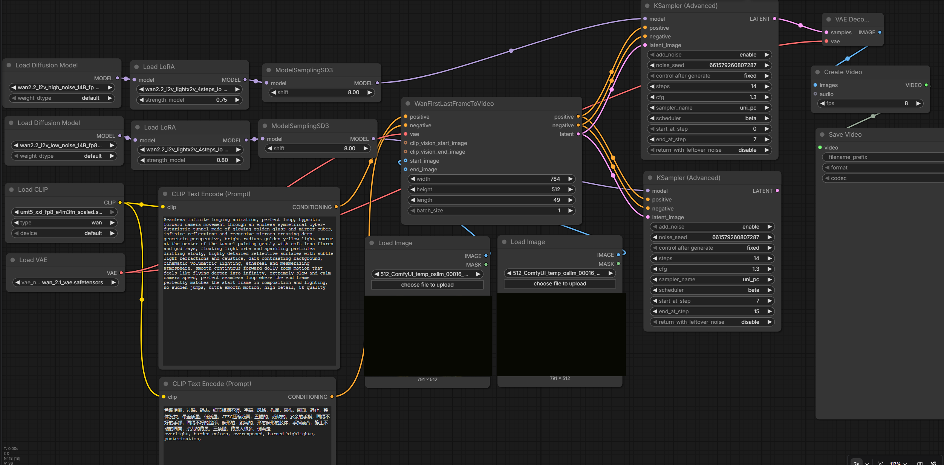Collapse the Chinese negative prompt CLIP Text Encode dot
944x465 pixels.
coord(166,384)
